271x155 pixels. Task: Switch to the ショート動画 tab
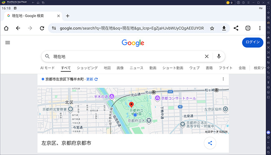click(173, 68)
